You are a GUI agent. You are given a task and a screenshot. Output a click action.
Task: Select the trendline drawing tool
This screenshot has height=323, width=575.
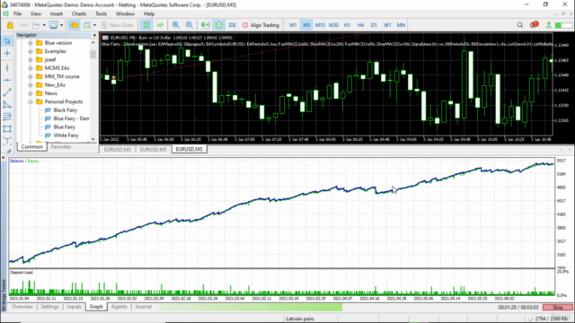[7, 92]
